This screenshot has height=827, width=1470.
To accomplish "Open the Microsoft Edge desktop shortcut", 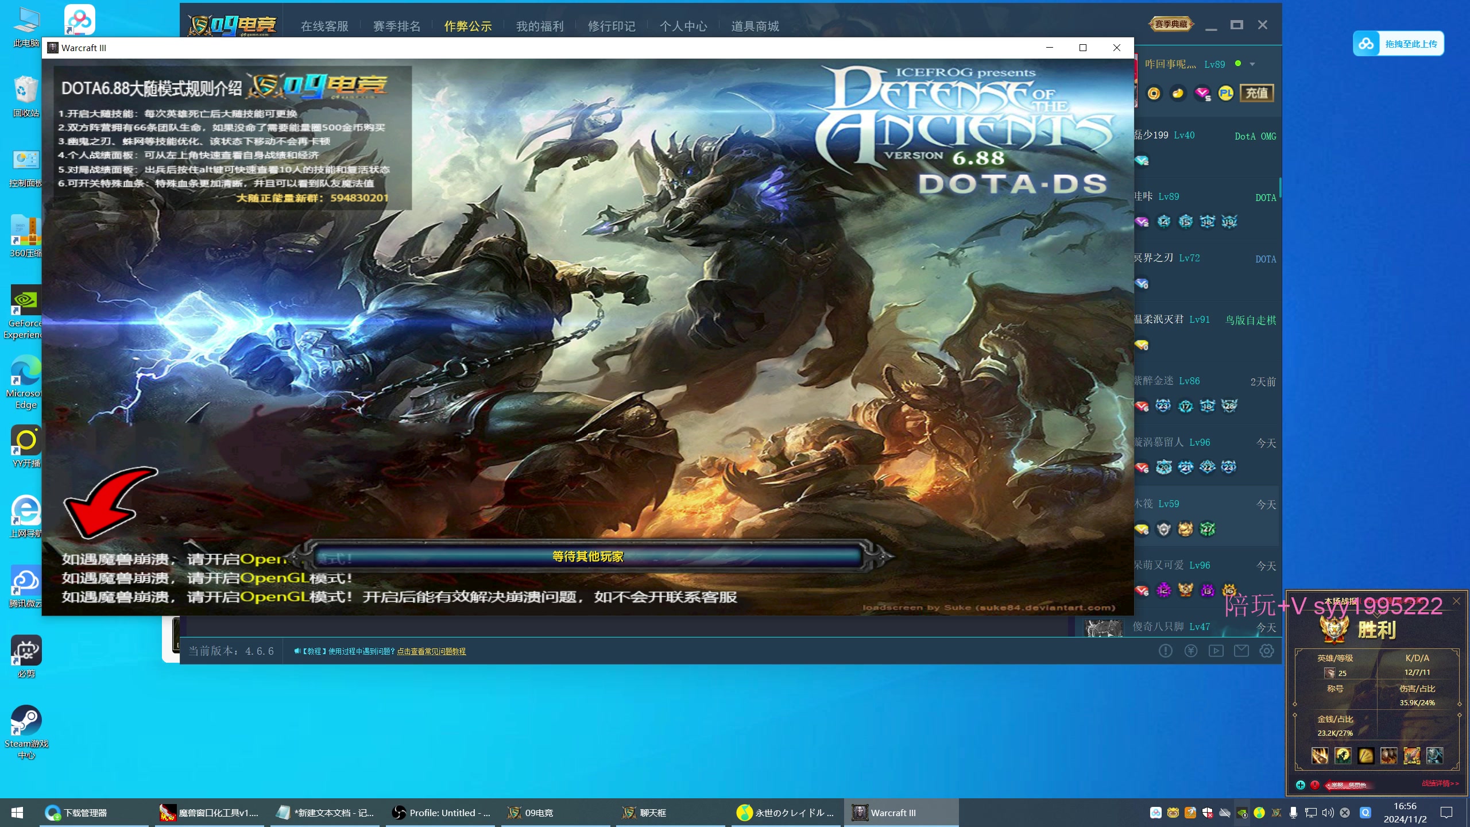I will [x=26, y=382].
